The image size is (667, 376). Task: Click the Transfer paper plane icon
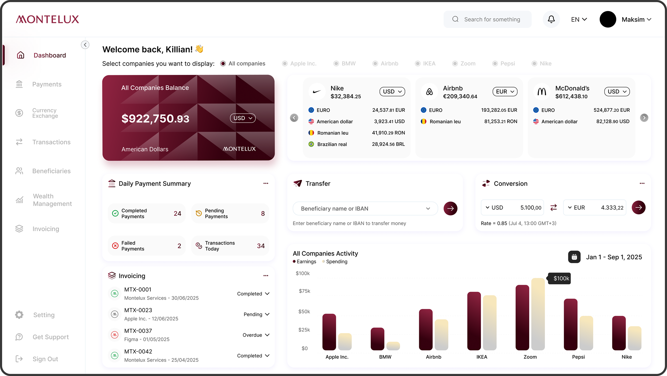coord(297,183)
